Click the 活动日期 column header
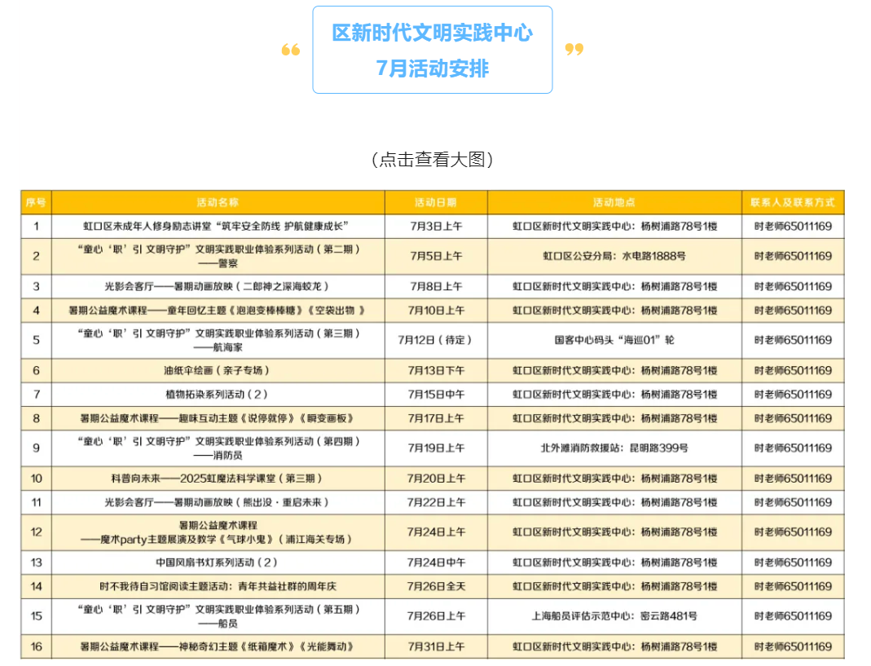Screen dimensions: 871x666 point(436,202)
